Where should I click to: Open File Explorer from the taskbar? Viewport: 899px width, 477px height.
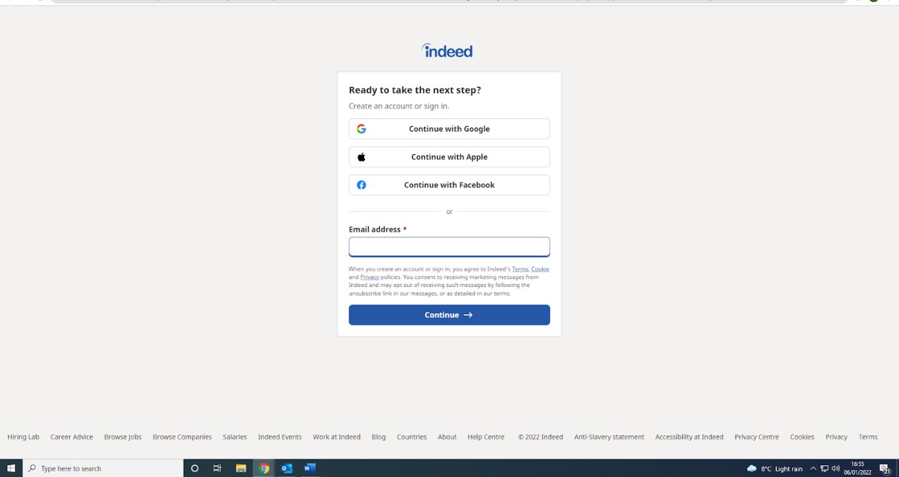coord(241,469)
